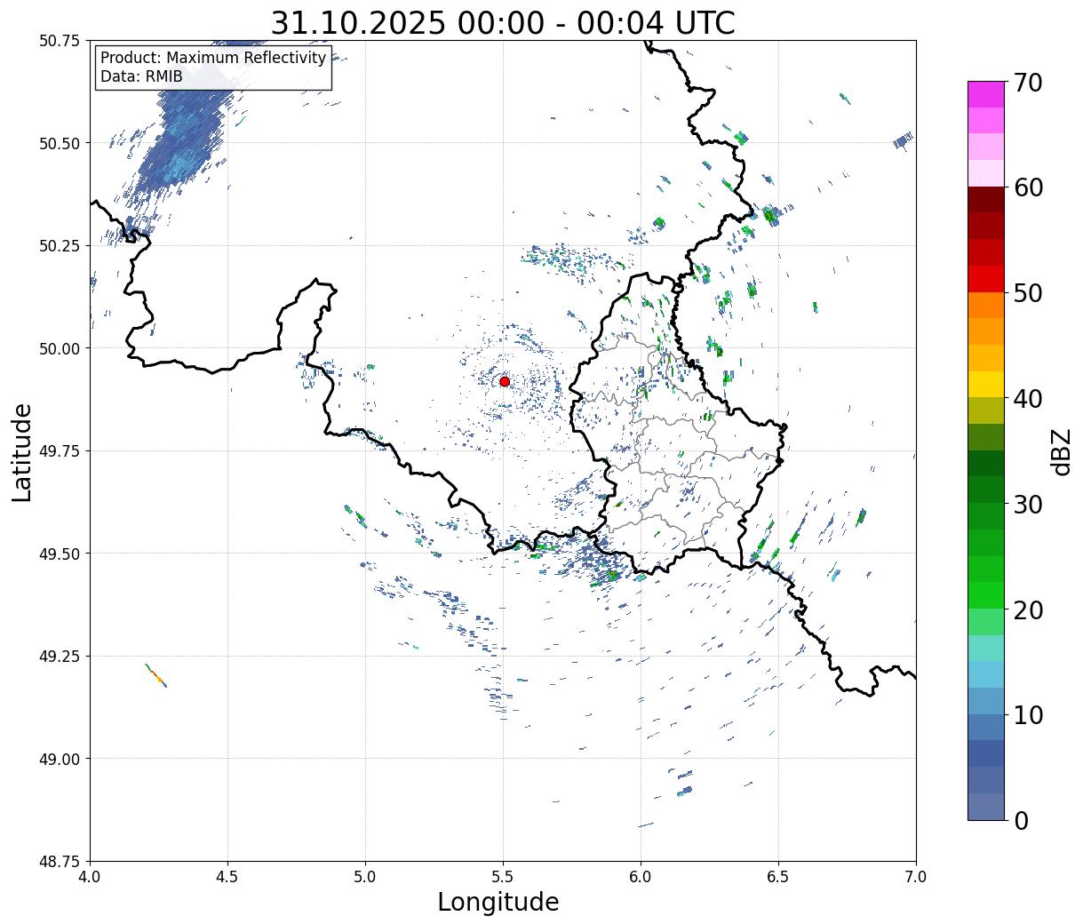1083x924 pixels.
Task: Click the colorbar tick label 20
Action: [x=1028, y=610]
